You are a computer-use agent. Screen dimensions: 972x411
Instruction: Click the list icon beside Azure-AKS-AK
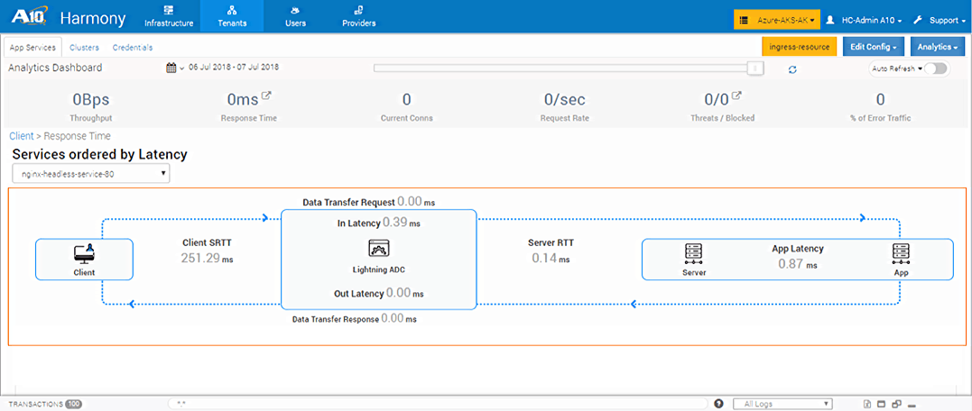744,20
